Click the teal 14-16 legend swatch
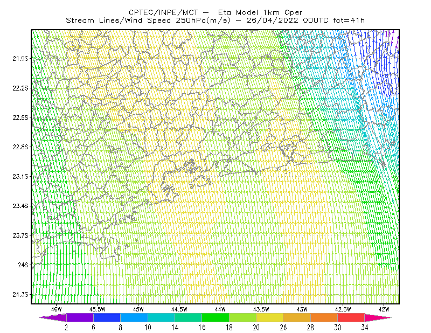431x333 pixels. [188, 317]
